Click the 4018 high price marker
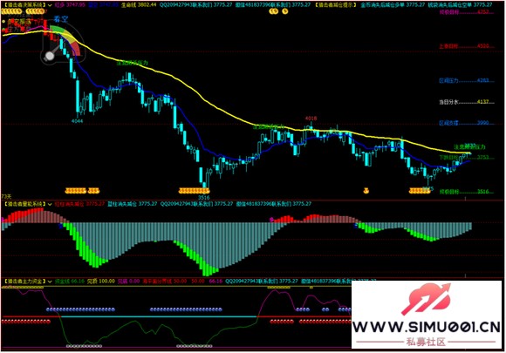This screenshot has height=353, width=506. tap(311, 119)
